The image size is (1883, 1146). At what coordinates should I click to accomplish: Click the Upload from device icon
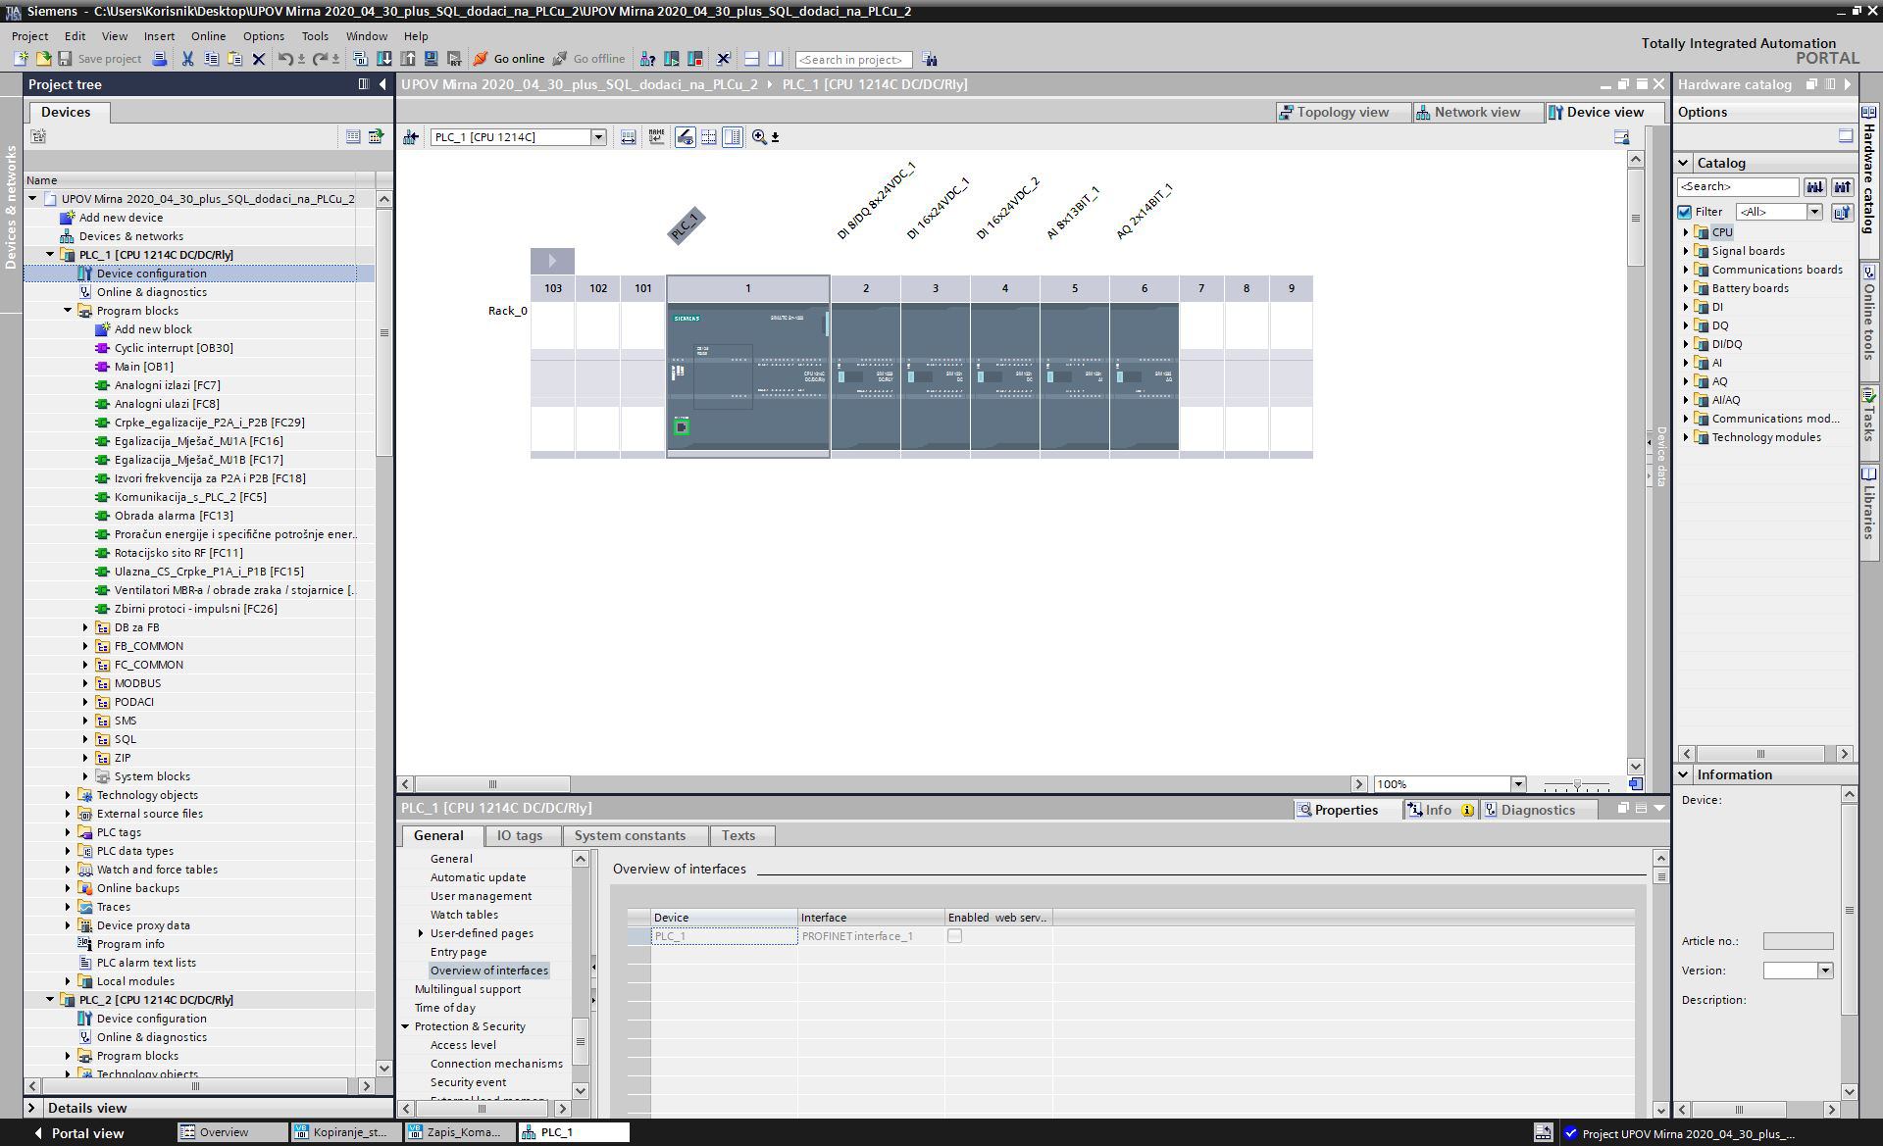point(407,59)
